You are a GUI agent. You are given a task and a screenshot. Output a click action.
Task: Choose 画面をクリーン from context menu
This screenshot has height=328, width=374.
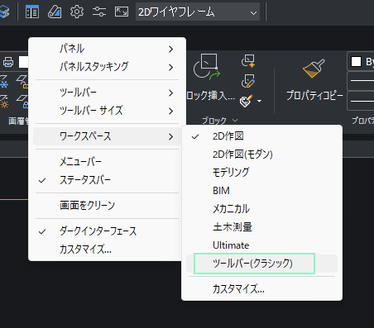pyautogui.click(x=107, y=206)
